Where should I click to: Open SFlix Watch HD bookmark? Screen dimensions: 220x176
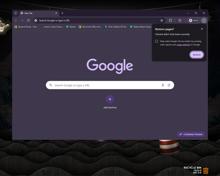coord(116,27)
